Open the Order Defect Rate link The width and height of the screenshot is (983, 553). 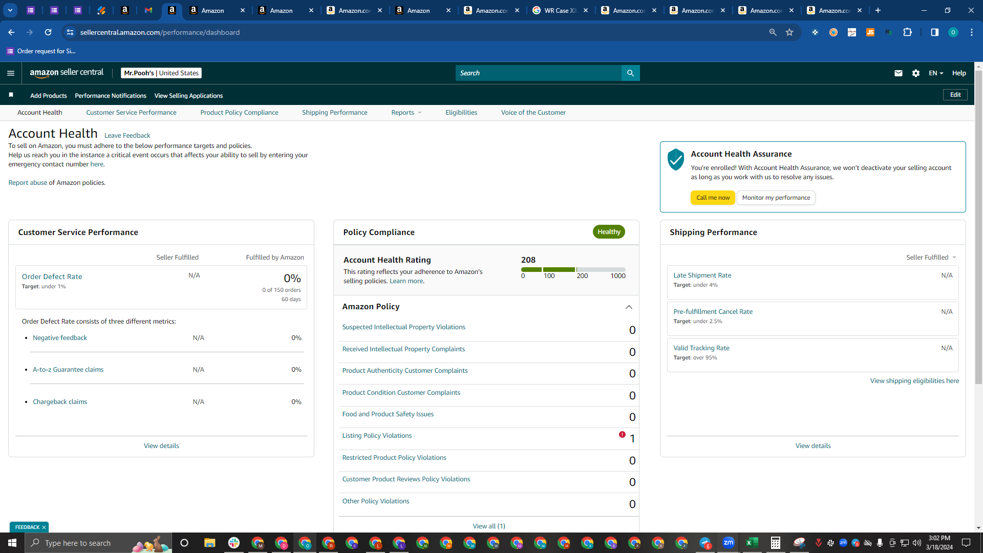click(52, 276)
